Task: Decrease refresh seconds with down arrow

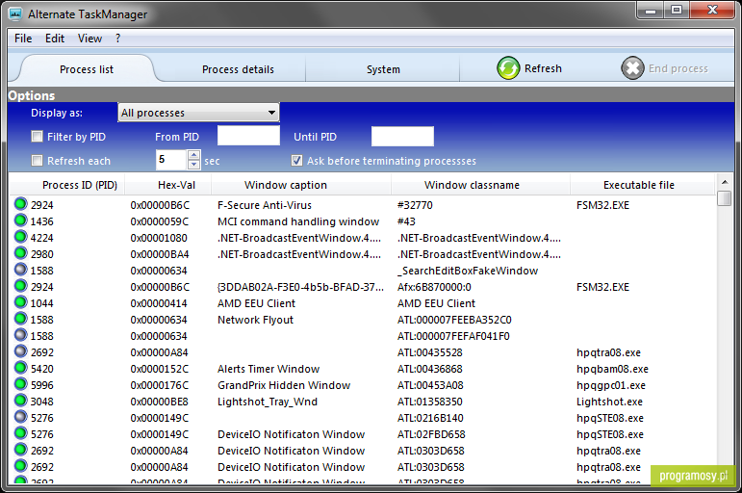Action: (193, 165)
